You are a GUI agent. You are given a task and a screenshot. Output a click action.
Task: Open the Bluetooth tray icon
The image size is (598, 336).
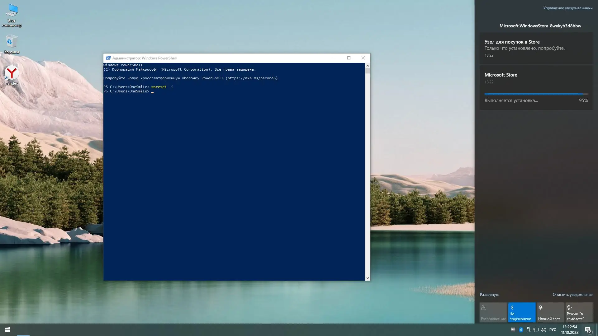pyautogui.click(x=521, y=330)
